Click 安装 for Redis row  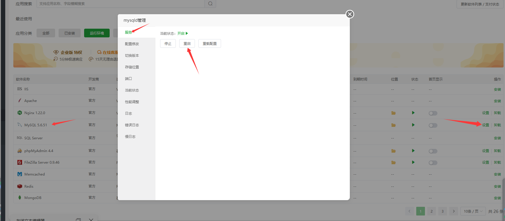497,187
